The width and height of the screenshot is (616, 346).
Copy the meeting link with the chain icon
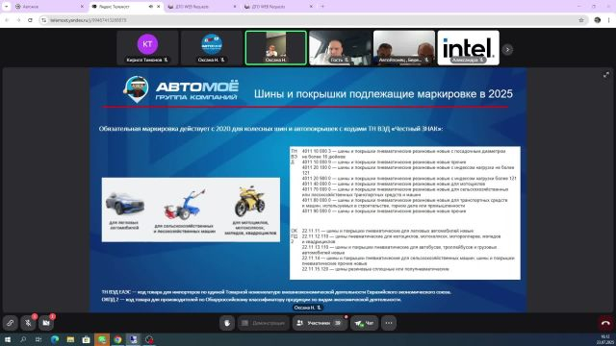(11, 323)
